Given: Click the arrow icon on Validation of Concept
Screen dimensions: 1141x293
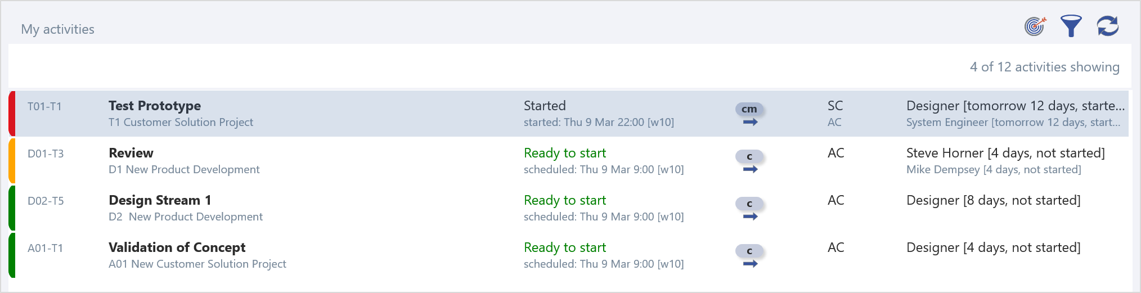Looking at the screenshot, I should pos(750,264).
